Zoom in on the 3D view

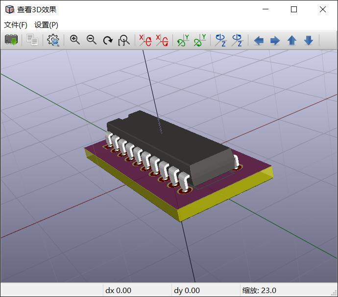[75, 40]
